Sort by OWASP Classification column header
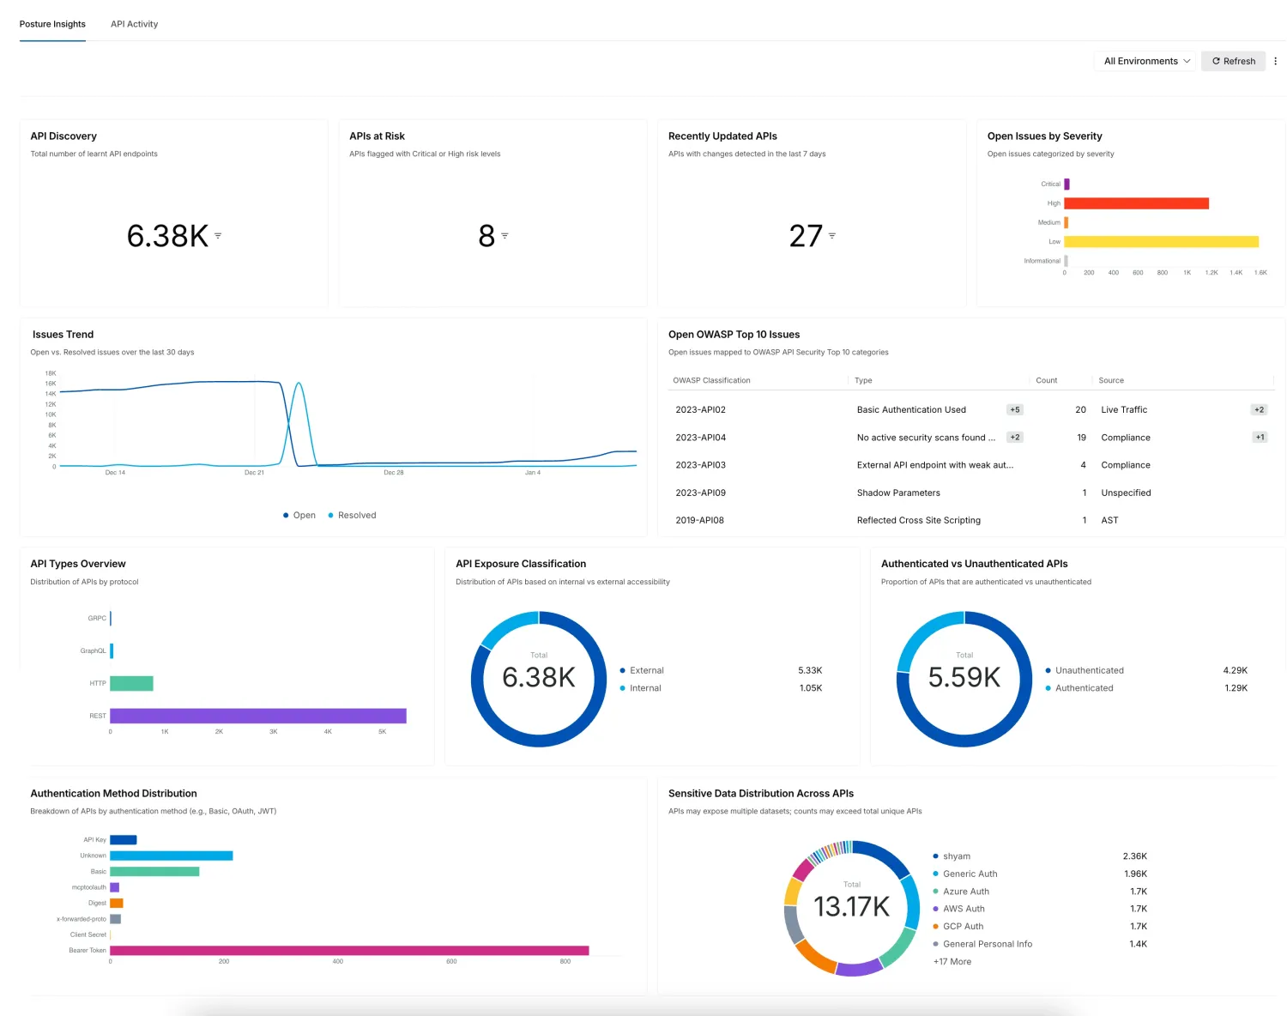1287x1016 pixels. pos(711,380)
